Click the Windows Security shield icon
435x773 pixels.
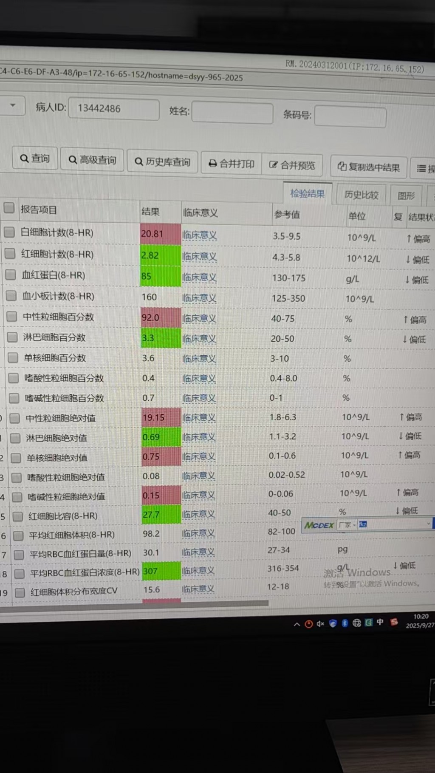(x=333, y=623)
